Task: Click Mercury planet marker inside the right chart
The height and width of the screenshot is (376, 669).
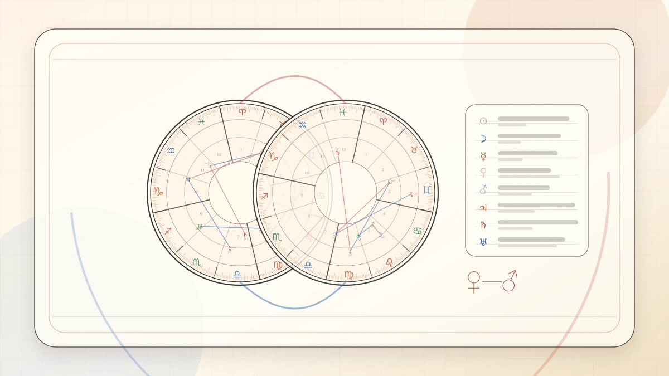Action: click(x=412, y=194)
